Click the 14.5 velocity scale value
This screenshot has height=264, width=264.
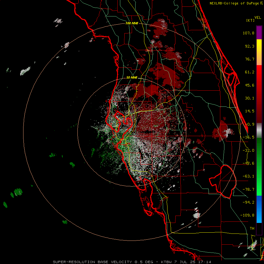point(250,111)
